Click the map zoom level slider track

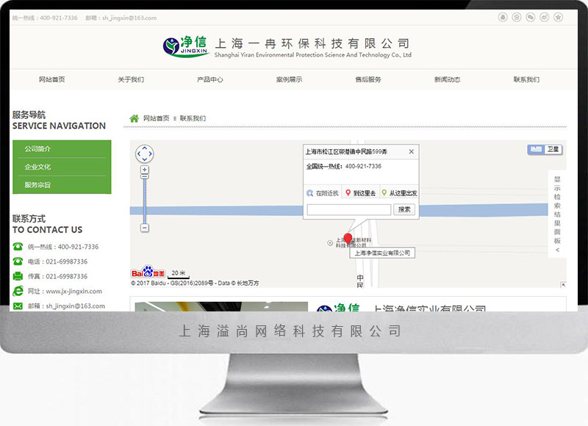point(145,198)
